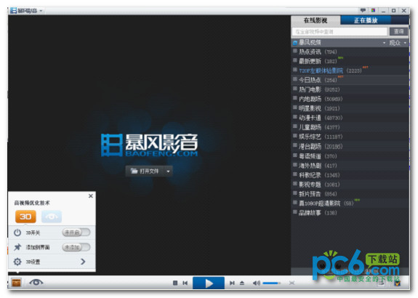Screen dimensions: 418x298
Task: Click the eject open-file icon
Action: pyautogui.click(x=242, y=283)
